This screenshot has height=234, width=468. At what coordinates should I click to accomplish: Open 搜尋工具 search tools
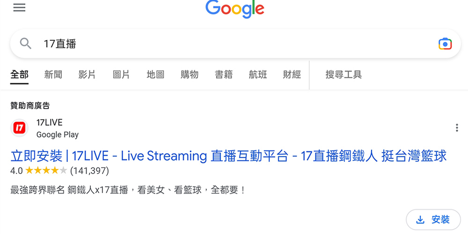click(344, 74)
